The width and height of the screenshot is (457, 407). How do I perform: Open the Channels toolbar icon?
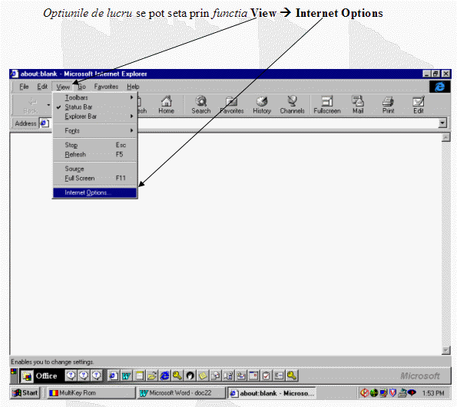click(292, 105)
